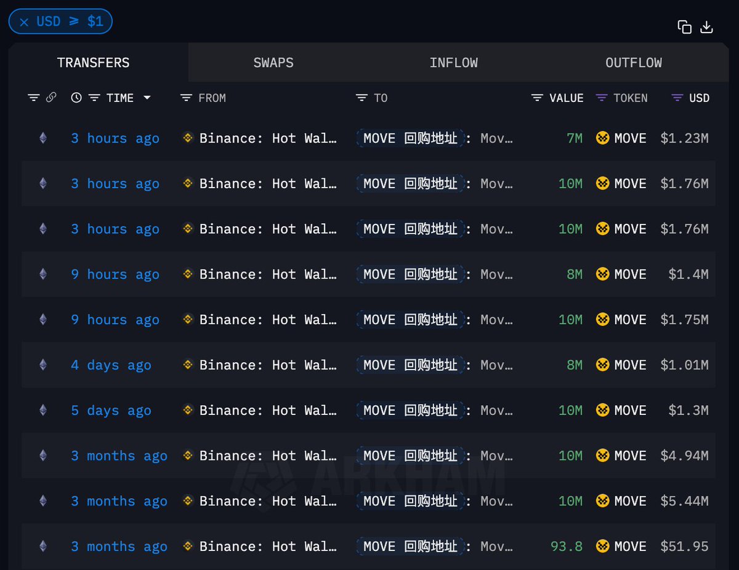Open '3 months ago' link in the $51.95 row
Image resolution: width=739 pixels, height=570 pixels.
point(119,546)
